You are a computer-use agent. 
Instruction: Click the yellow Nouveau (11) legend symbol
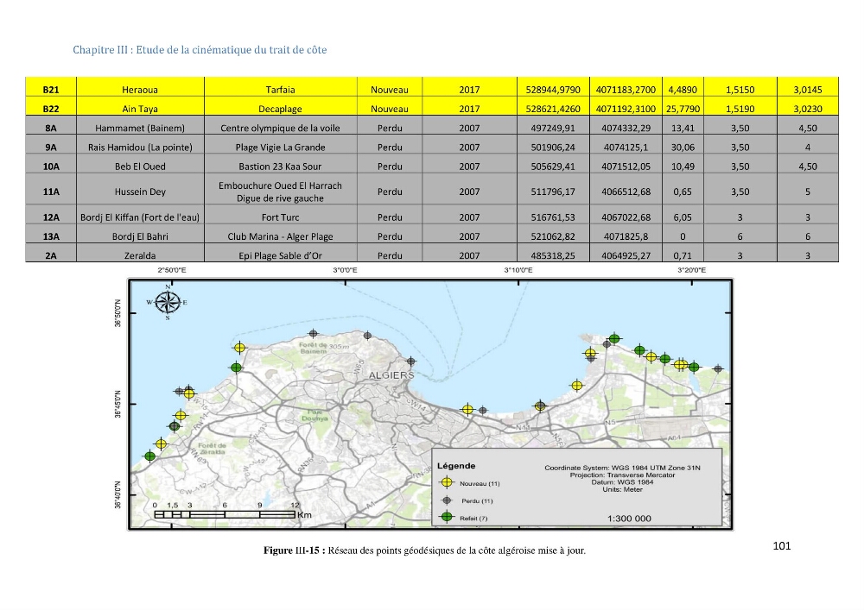coord(447,483)
